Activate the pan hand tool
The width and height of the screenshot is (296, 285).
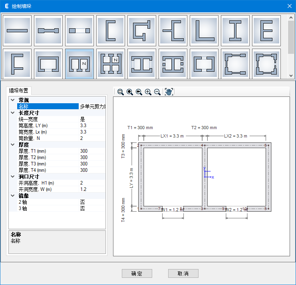pos(169,92)
